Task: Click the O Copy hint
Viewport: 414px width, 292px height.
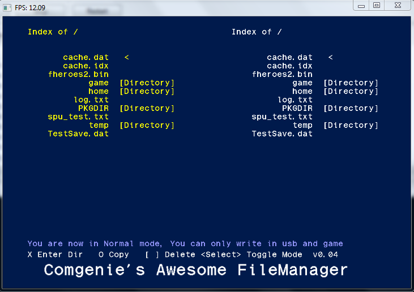Action: point(114,255)
